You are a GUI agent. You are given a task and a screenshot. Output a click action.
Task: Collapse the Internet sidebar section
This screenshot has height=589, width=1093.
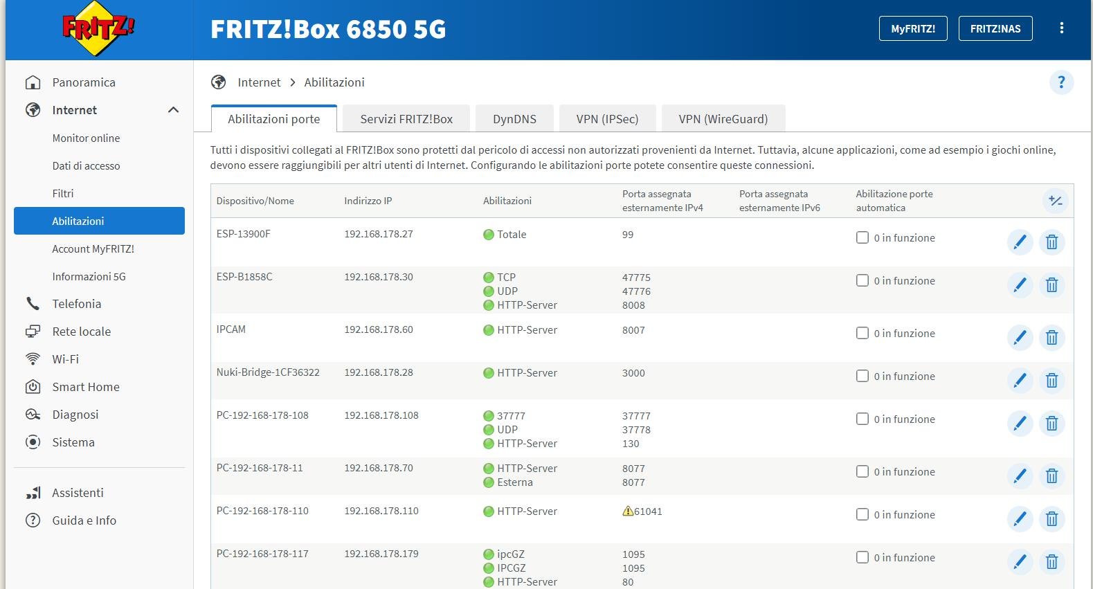click(173, 110)
